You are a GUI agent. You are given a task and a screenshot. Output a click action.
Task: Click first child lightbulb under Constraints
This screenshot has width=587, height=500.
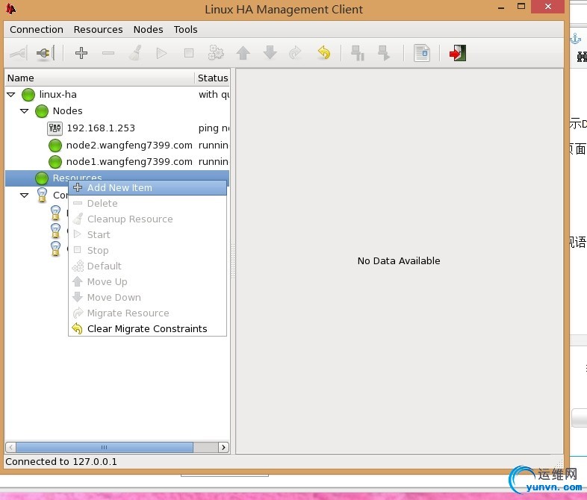[55, 213]
